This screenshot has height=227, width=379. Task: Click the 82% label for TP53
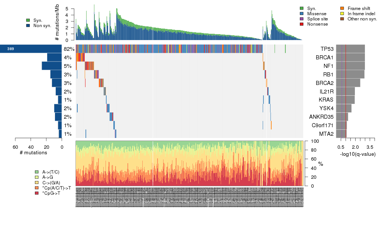click(69, 49)
